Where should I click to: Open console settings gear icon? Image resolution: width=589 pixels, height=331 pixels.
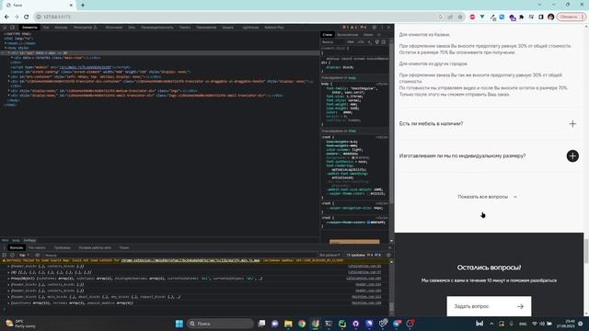388,256
